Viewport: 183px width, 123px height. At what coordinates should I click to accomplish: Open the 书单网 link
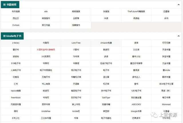[46, 63]
